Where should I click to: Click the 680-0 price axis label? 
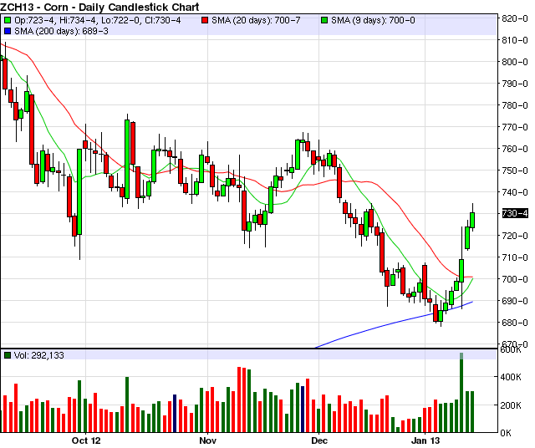pyautogui.click(x=515, y=323)
